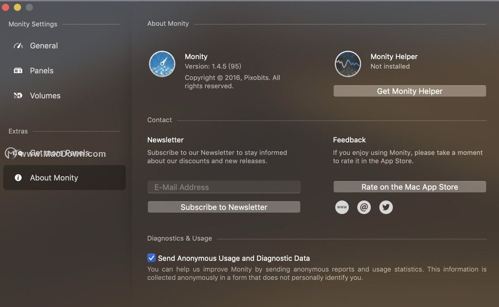Click the Get Monity Helper button
Viewport: 499px width, 307px height.
point(410,91)
